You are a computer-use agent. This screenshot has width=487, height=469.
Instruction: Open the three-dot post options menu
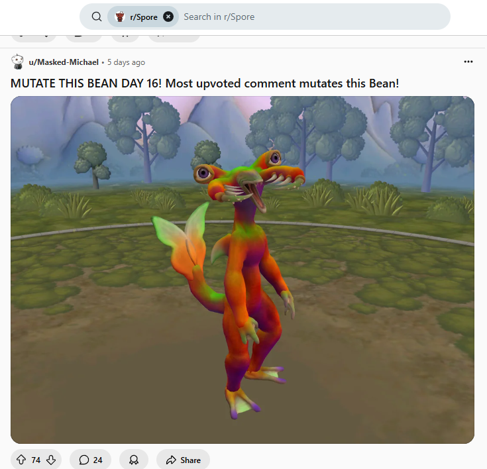pyautogui.click(x=468, y=62)
